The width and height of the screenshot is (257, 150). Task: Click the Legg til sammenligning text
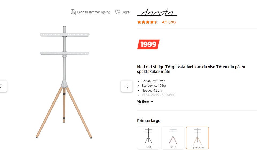pos(94,12)
